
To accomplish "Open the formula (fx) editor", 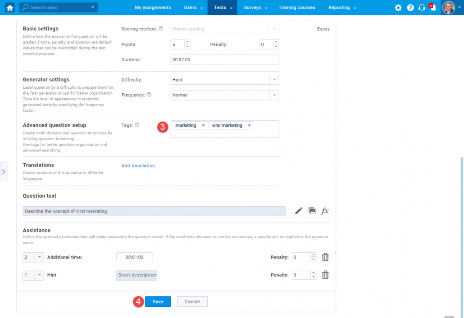I will pyautogui.click(x=325, y=210).
